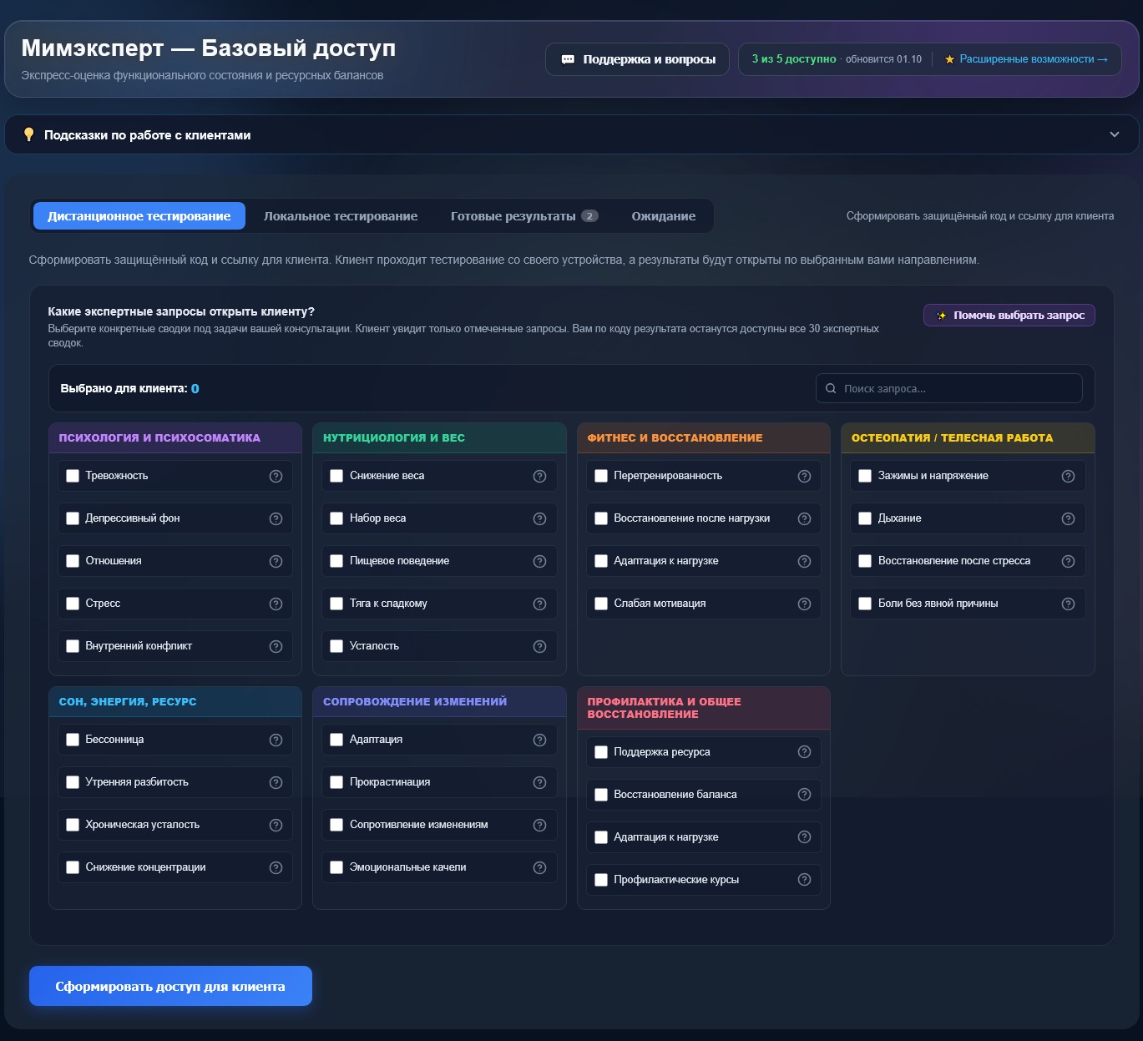Click help icon beside Восстановление после нагрузки
This screenshot has width=1143, height=1041.
click(x=804, y=518)
